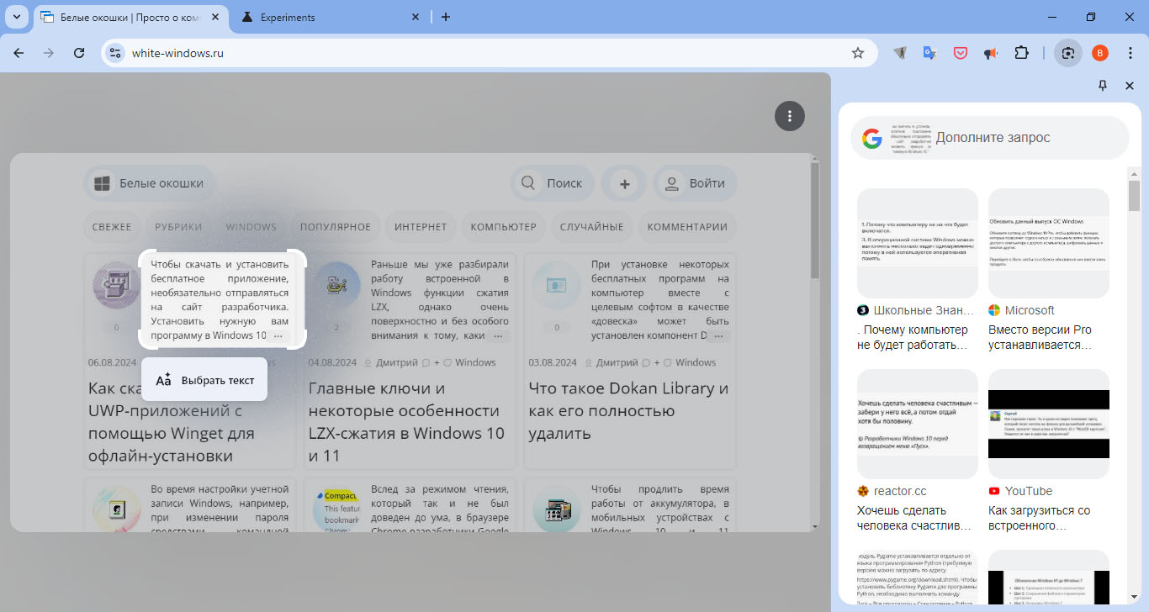
Task: Go forward with the toolbar arrow
Action: click(x=49, y=53)
